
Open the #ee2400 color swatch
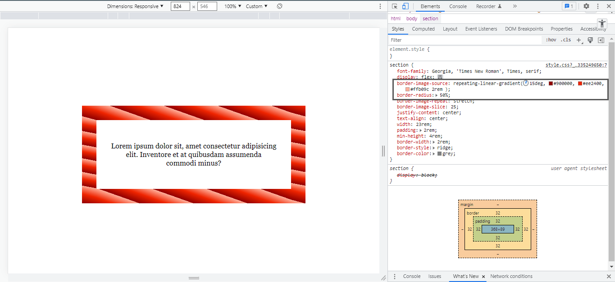coord(580,84)
